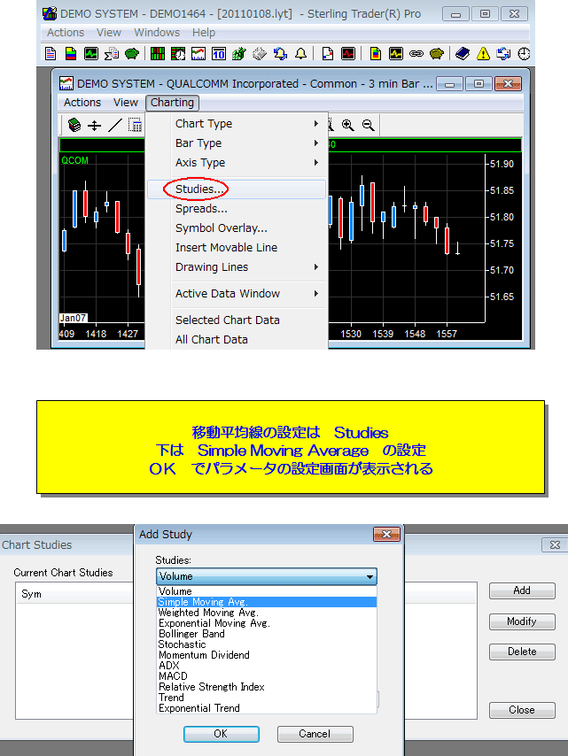Click Cancel in Add Study dialog
568x756 pixels.
tap(315, 734)
